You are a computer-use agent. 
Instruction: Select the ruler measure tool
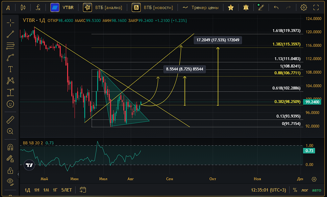pyautogui.click(x=10, y=120)
